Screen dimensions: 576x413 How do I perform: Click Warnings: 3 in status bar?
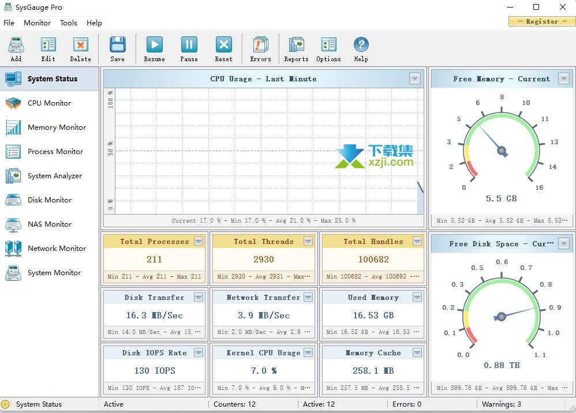coord(501,404)
